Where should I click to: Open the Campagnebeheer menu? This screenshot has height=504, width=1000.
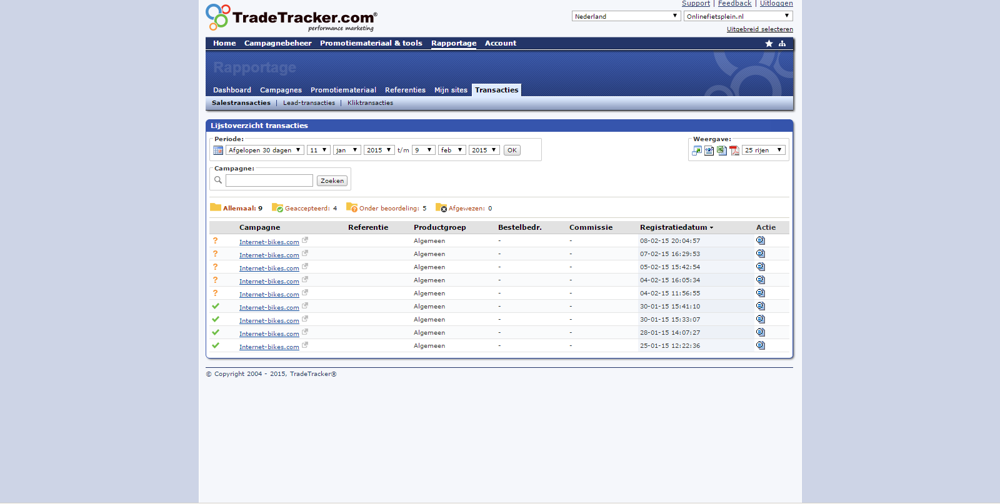[x=277, y=44]
